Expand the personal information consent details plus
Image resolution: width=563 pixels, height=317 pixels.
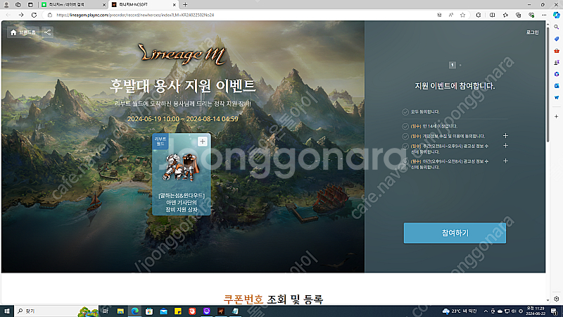[x=505, y=136]
